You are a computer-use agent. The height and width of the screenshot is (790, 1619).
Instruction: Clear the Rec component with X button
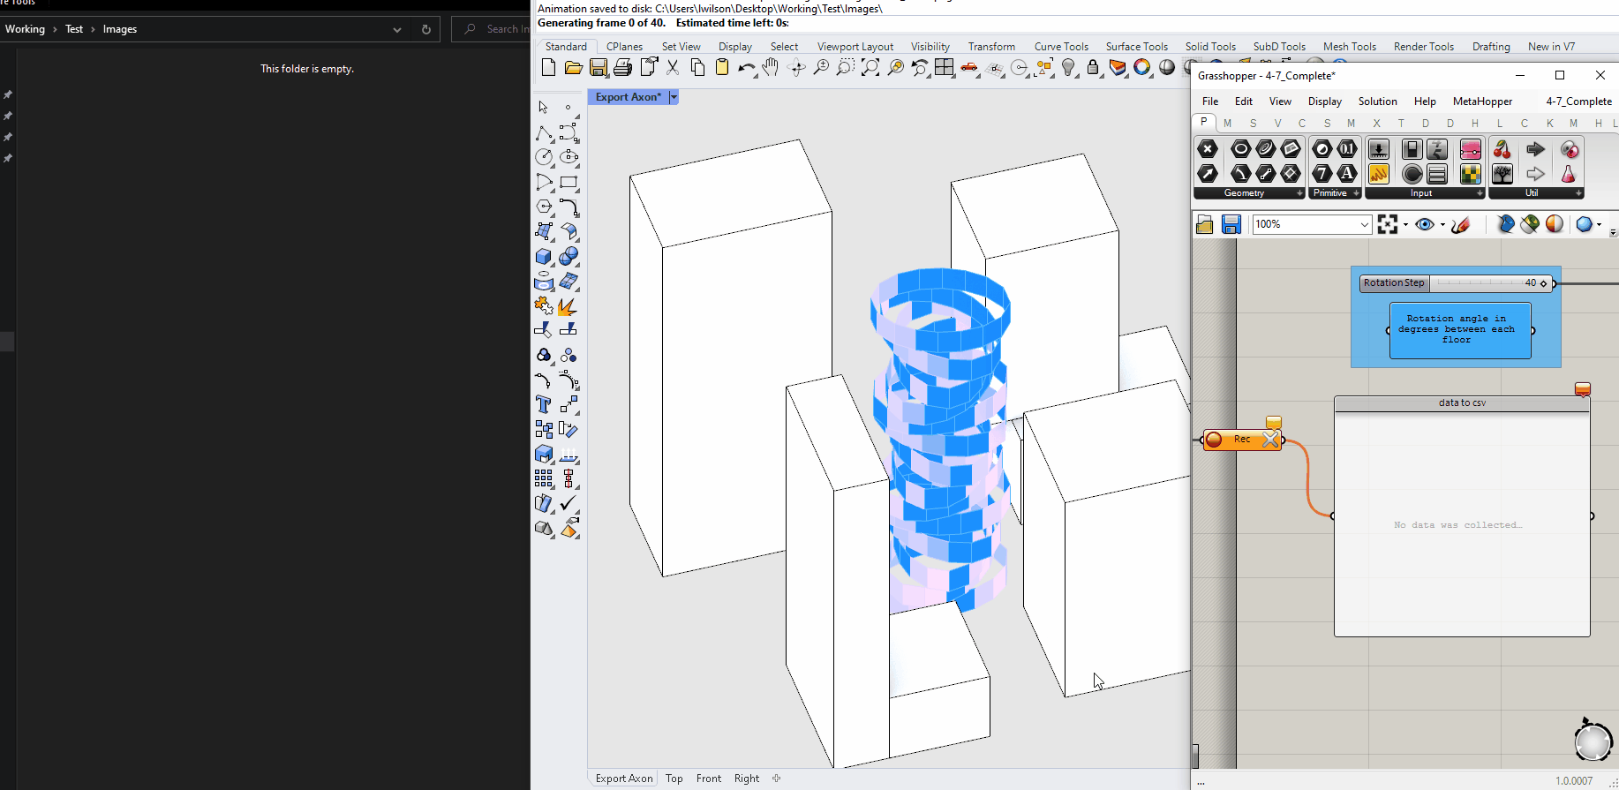click(1270, 440)
